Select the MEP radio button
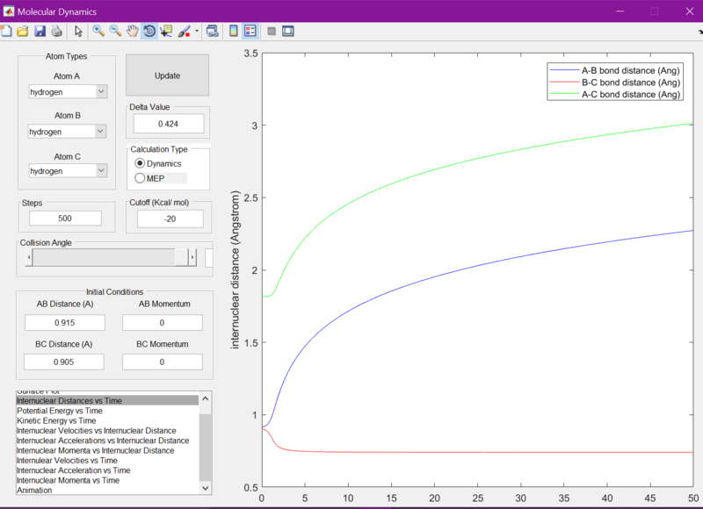 pyautogui.click(x=149, y=178)
